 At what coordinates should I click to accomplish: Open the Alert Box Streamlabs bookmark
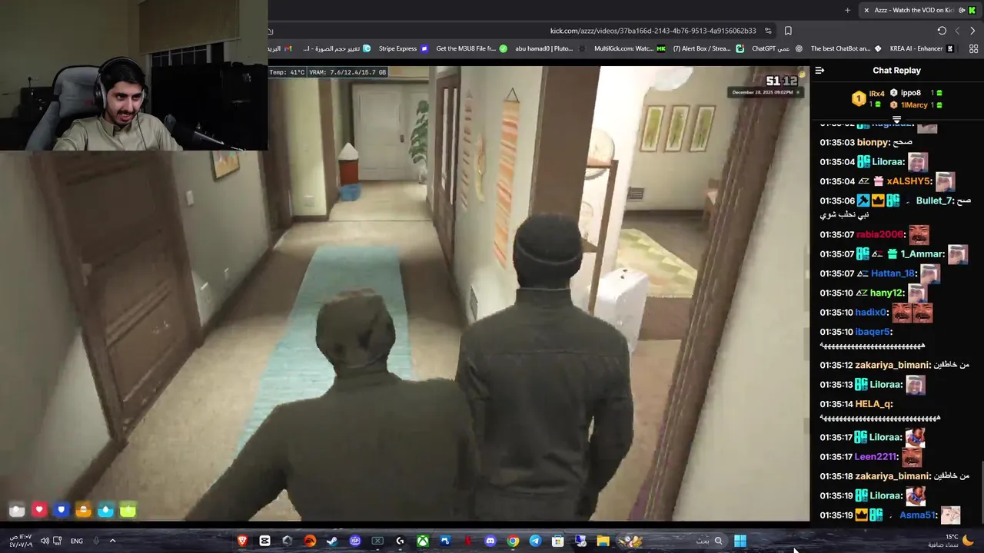tap(708, 48)
